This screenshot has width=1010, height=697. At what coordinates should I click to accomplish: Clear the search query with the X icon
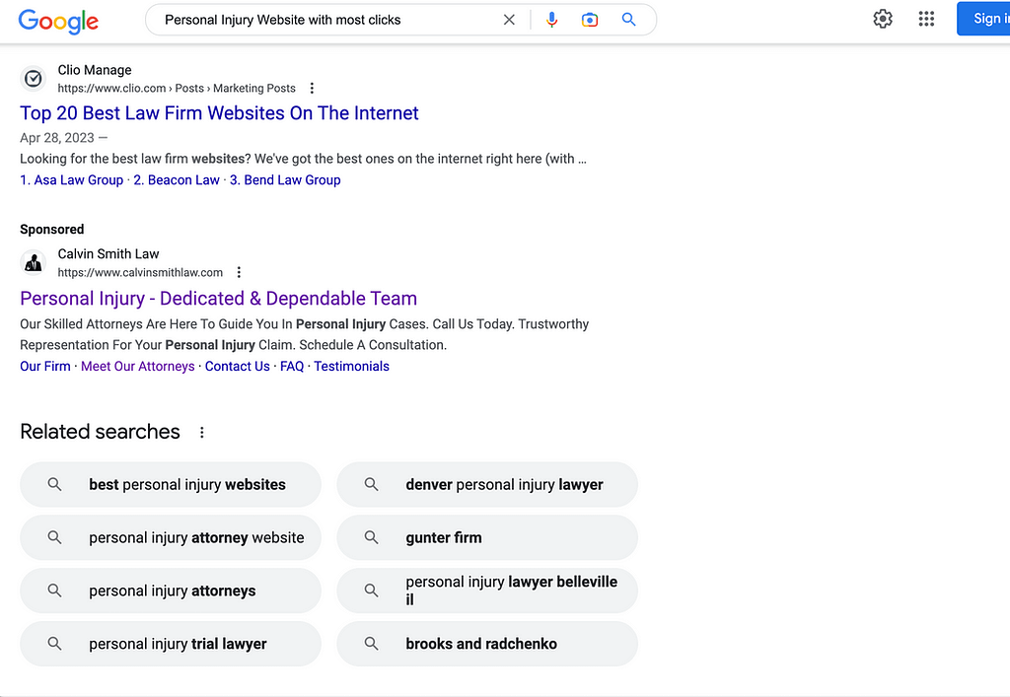(x=509, y=20)
